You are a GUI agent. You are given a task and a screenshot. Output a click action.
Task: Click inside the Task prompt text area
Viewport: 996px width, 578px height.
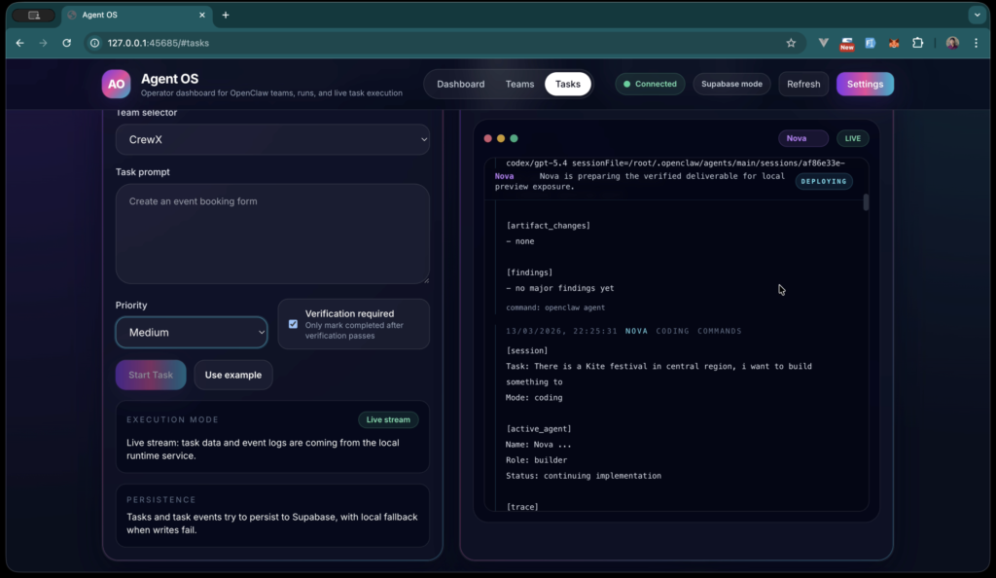[272, 234]
